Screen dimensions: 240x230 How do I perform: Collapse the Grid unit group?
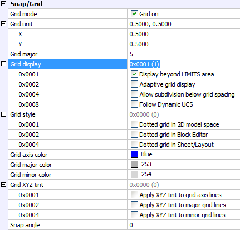point(4,24)
